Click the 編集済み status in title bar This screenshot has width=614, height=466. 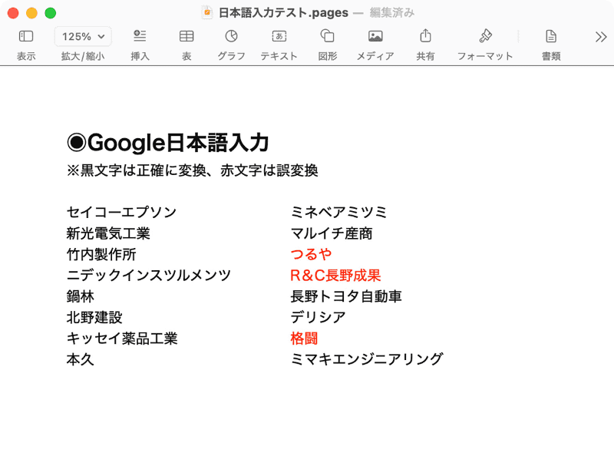coord(392,12)
